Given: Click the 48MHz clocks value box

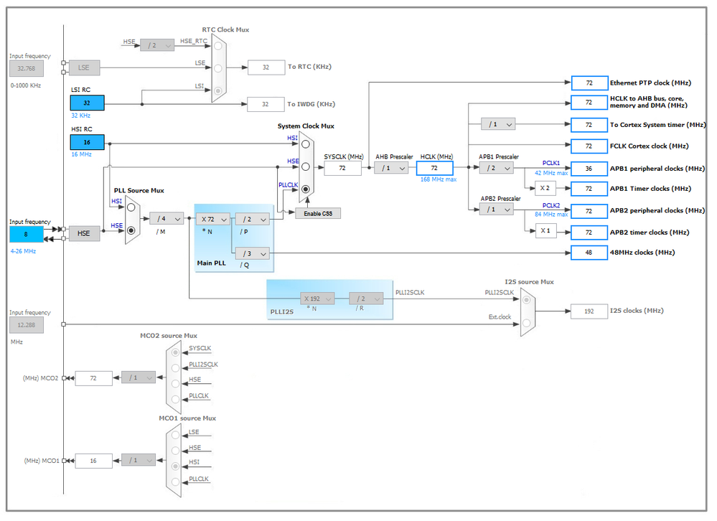Looking at the screenshot, I should point(589,253).
